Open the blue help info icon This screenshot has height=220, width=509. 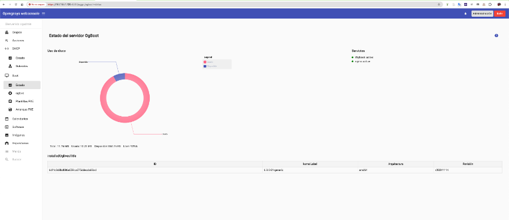tap(496, 35)
